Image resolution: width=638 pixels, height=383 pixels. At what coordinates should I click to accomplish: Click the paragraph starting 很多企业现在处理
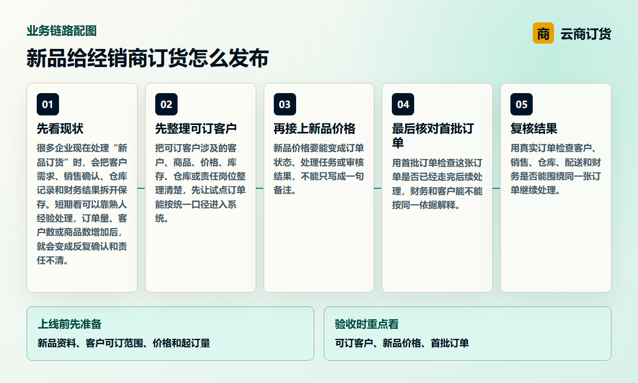(82, 204)
